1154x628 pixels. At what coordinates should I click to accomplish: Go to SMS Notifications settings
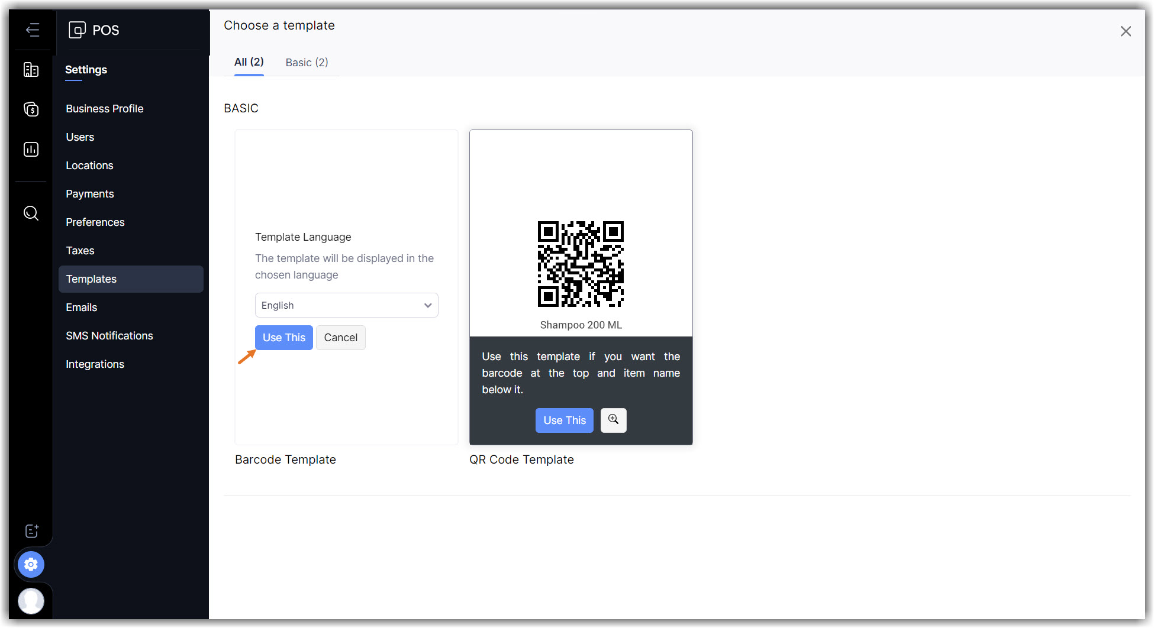[x=109, y=336]
